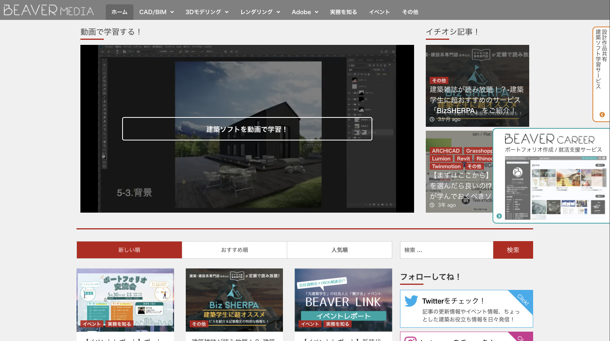Click その他 tag on Biz SHERPA card

click(199, 324)
